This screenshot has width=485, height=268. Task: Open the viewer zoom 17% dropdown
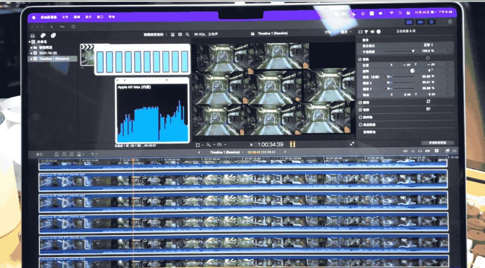tap(329, 32)
